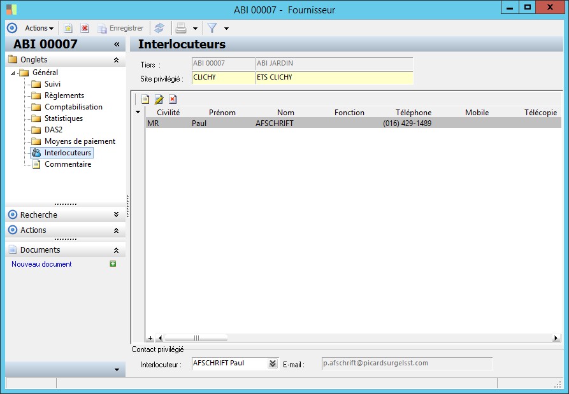The width and height of the screenshot is (569, 394).
Task: Click the horizontal scrollbar thumb
Action: 196,338
